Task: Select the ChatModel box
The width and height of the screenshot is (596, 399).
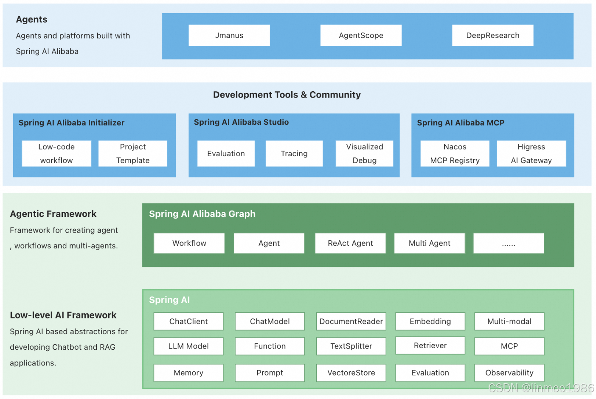Action: 270,321
